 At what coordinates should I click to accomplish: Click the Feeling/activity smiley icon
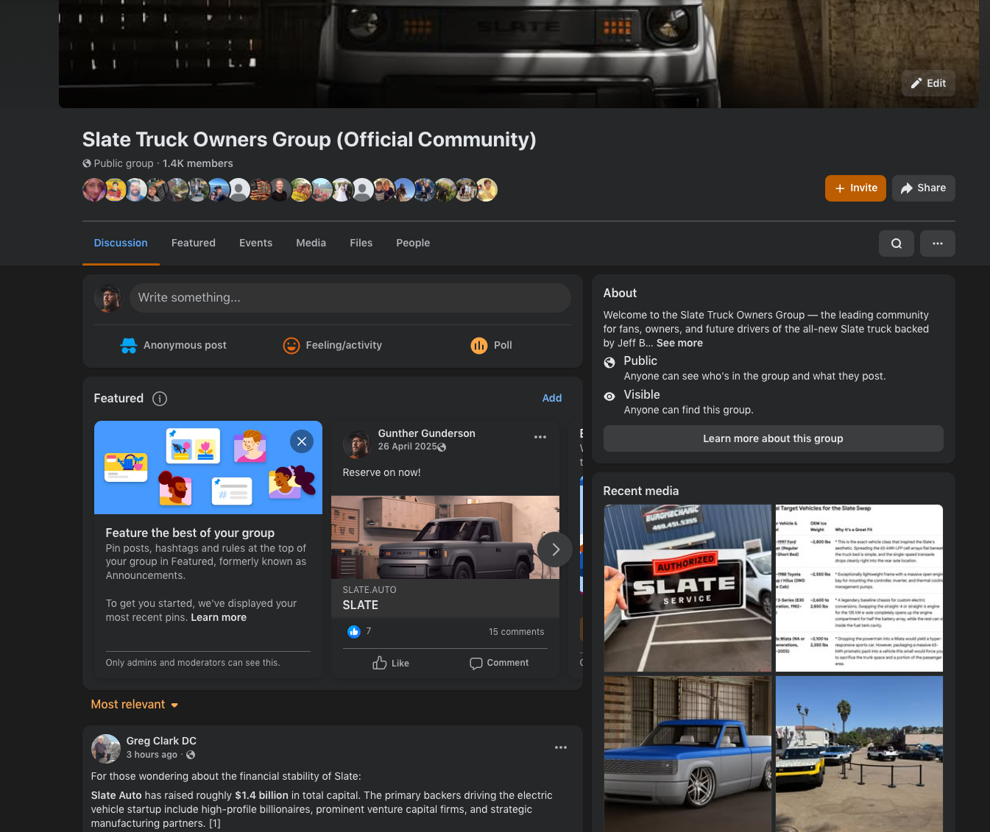291,346
